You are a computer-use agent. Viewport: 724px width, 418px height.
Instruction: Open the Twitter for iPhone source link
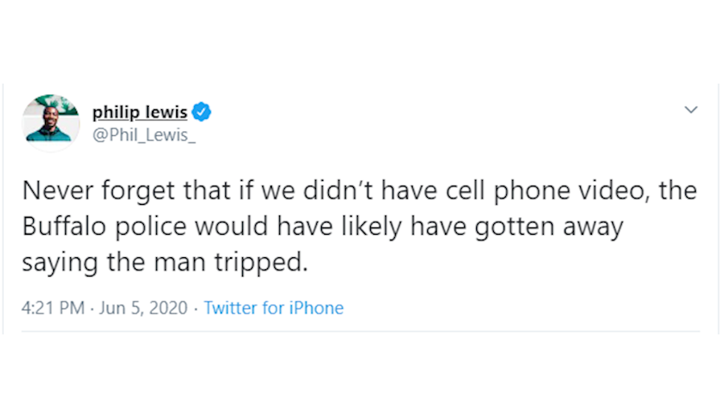click(274, 308)
